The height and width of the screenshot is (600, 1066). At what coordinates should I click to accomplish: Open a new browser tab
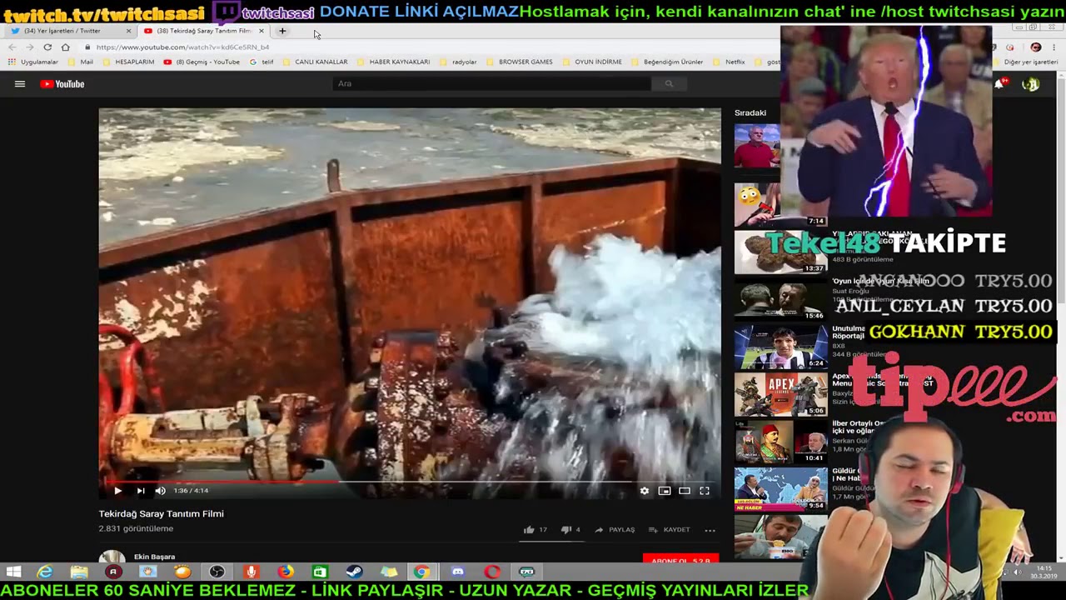tap(282, 31)
